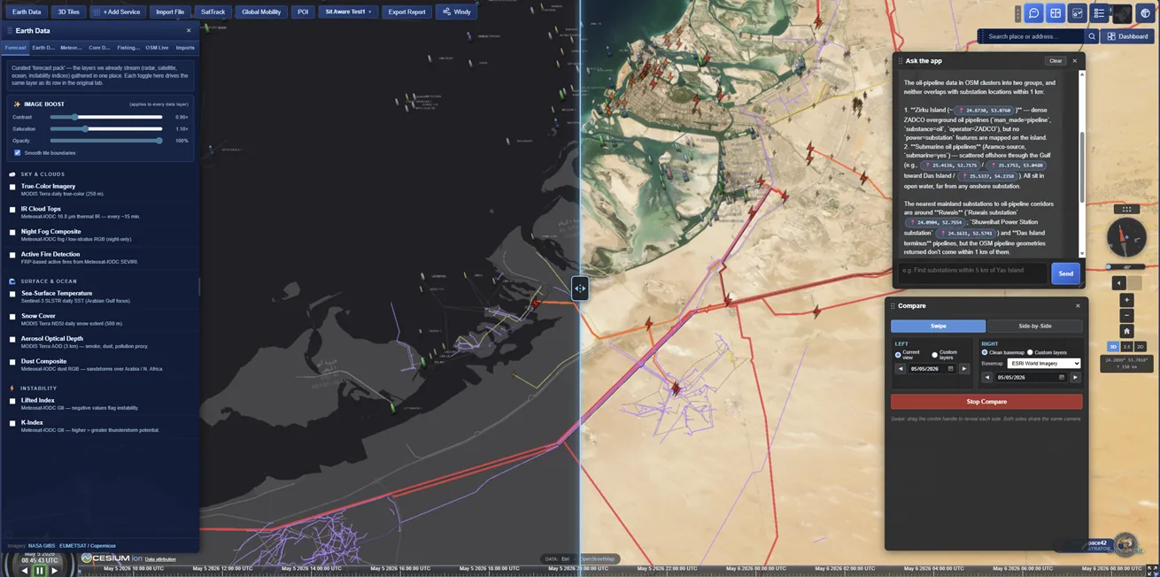This screenshot has height=577, width=1160.
Task: Switch to the OSM Live tab
Action: pyautogui.click(x=157, y=48)
